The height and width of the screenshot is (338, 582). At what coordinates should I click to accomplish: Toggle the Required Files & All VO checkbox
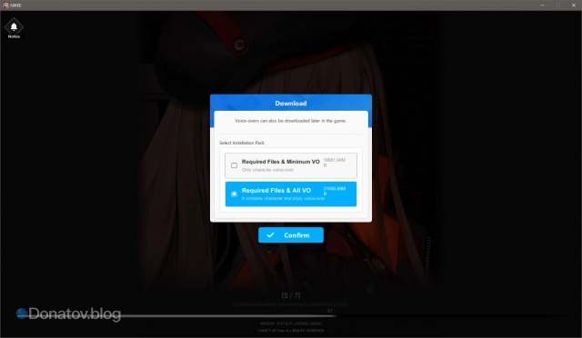tap(235, 194)
